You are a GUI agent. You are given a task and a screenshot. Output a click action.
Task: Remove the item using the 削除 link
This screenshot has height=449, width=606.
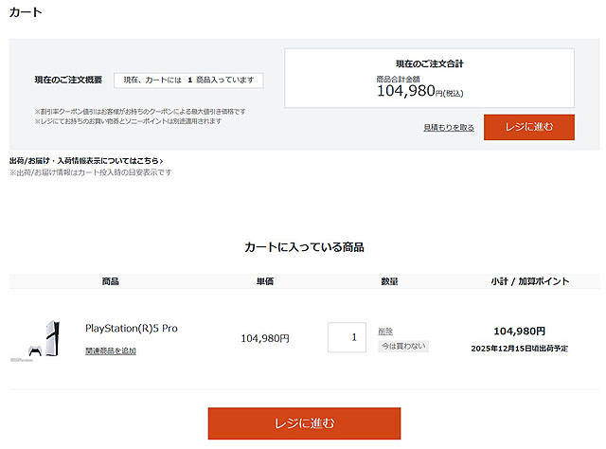(385, 331)
